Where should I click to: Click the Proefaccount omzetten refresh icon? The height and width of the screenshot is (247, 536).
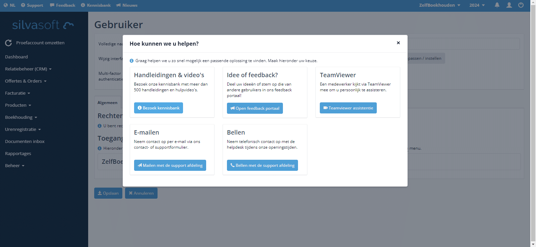[x=8, y=43]
